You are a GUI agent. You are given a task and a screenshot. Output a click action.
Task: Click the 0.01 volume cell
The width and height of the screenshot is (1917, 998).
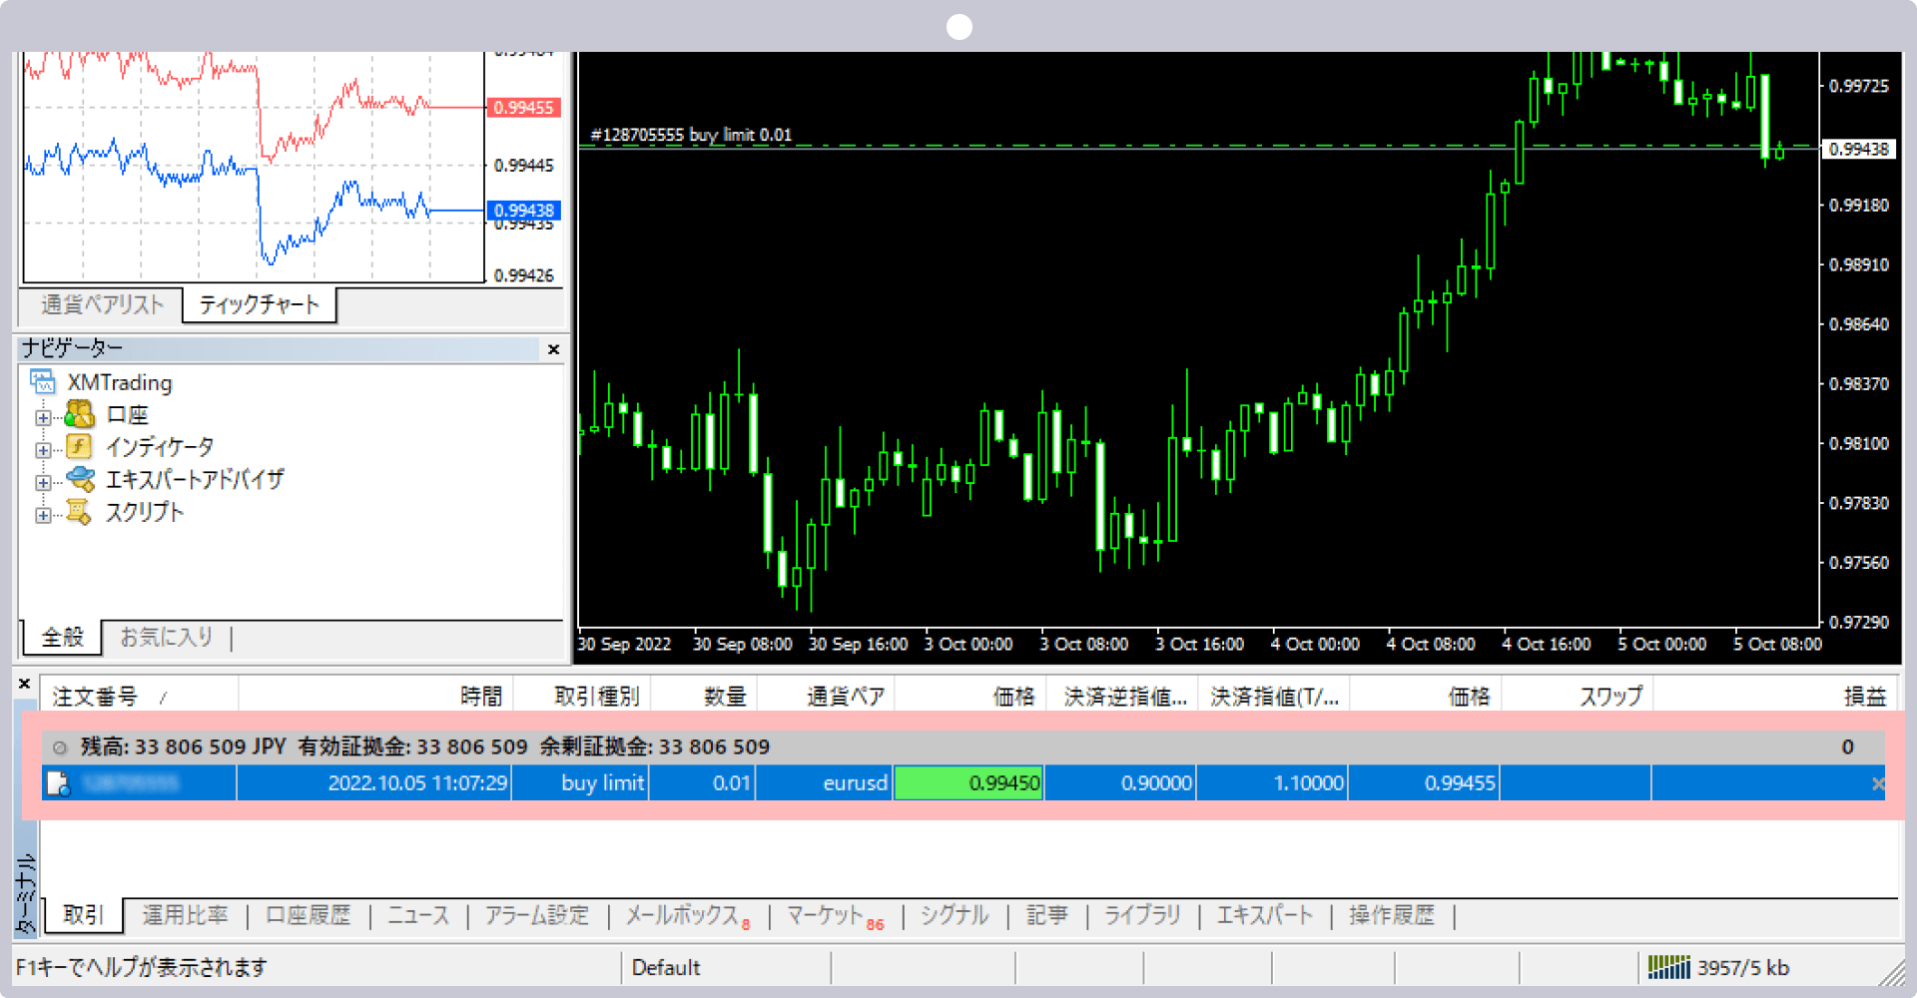(705, 783)
